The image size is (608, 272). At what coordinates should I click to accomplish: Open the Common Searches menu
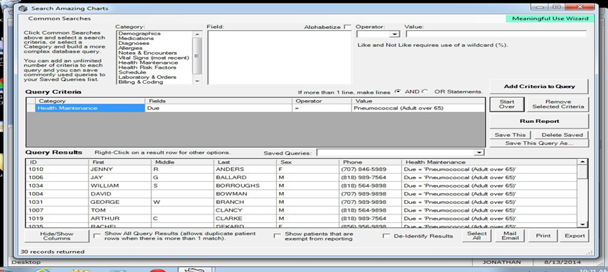59,18
